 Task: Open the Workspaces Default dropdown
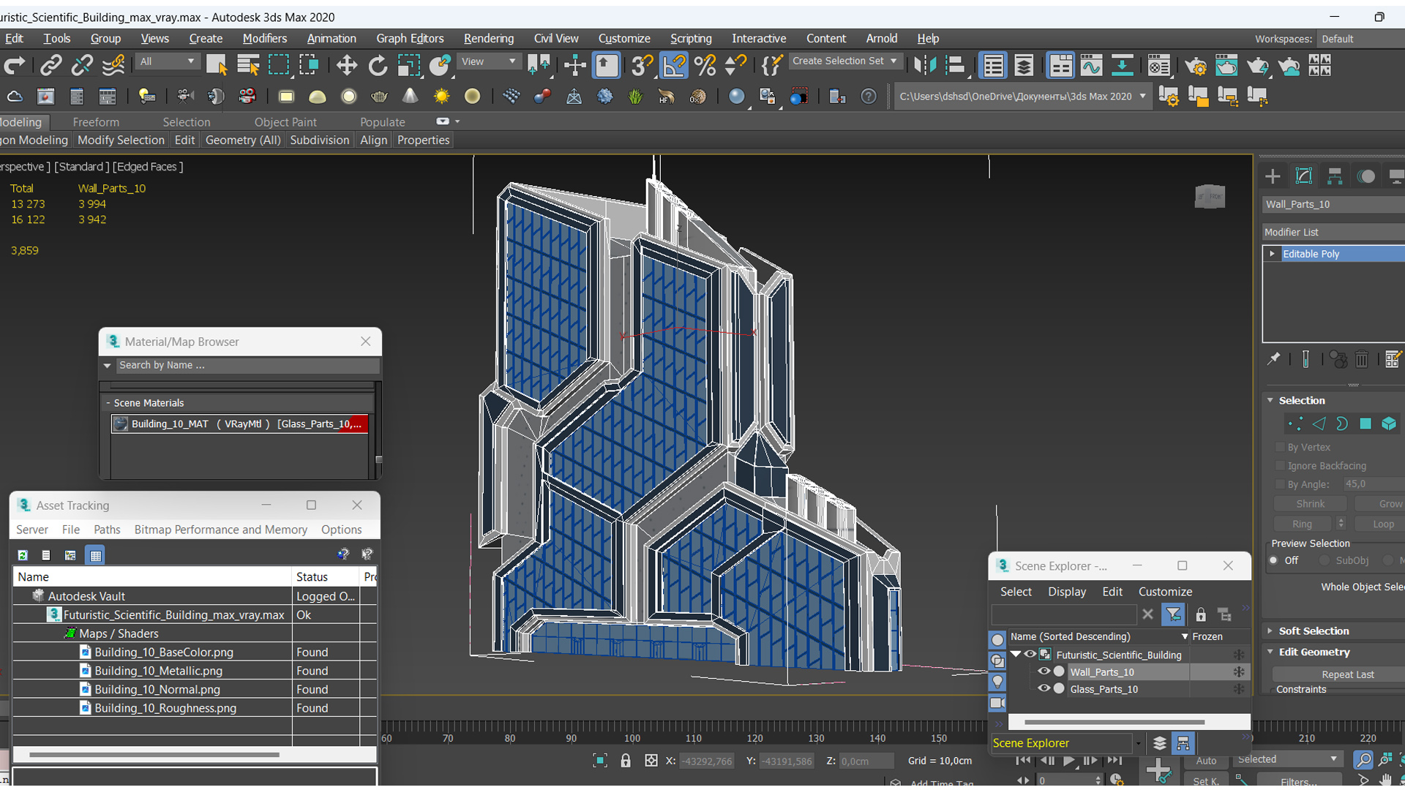pyautogui.click(x=1360, y=39)
